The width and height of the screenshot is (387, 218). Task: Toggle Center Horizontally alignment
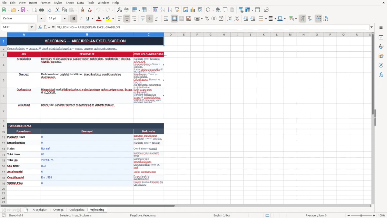coord(127,19)
